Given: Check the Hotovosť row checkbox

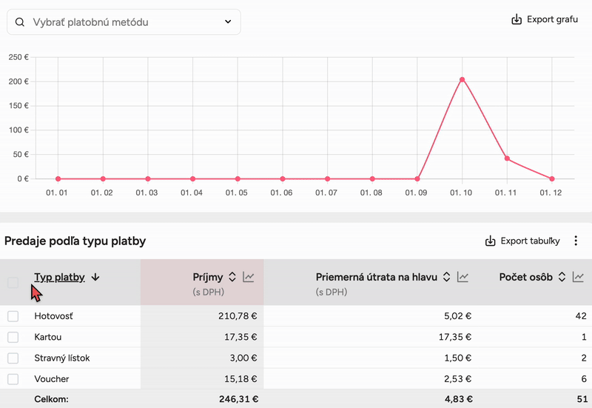Looking at the screenshot, I should (13, 316).
